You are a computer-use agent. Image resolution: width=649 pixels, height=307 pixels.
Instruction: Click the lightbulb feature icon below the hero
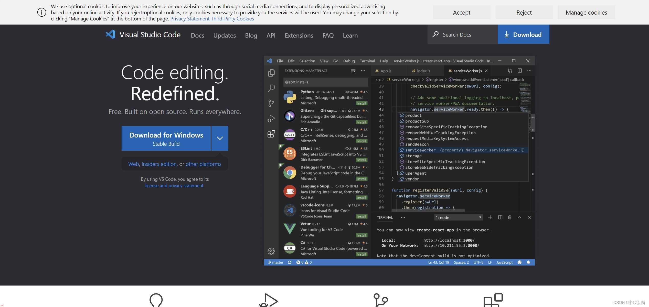[156, 300]
